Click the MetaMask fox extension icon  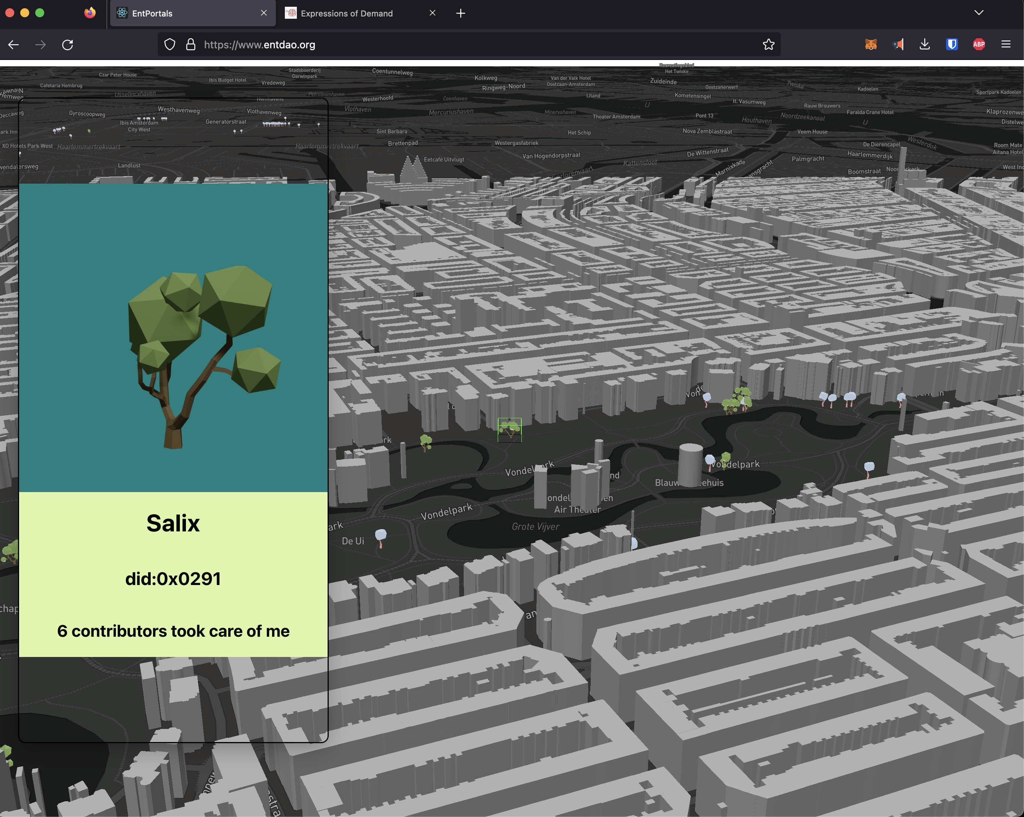pos(871,45)
